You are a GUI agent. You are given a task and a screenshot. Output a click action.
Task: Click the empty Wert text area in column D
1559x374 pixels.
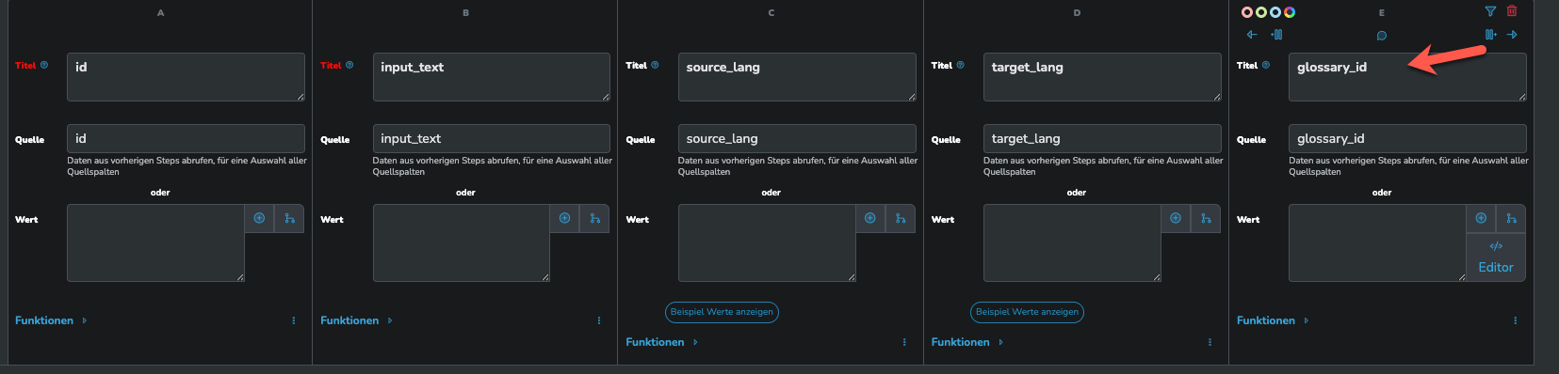point(1072,243)
